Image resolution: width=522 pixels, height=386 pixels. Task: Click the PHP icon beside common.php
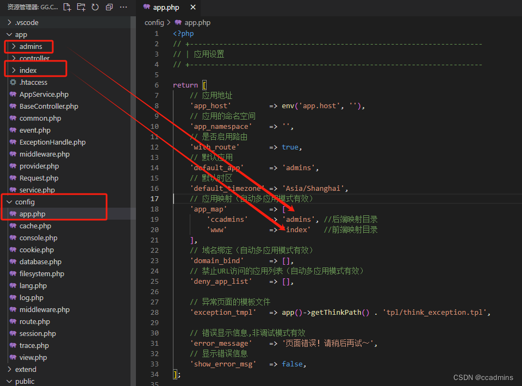coord(14,118)
